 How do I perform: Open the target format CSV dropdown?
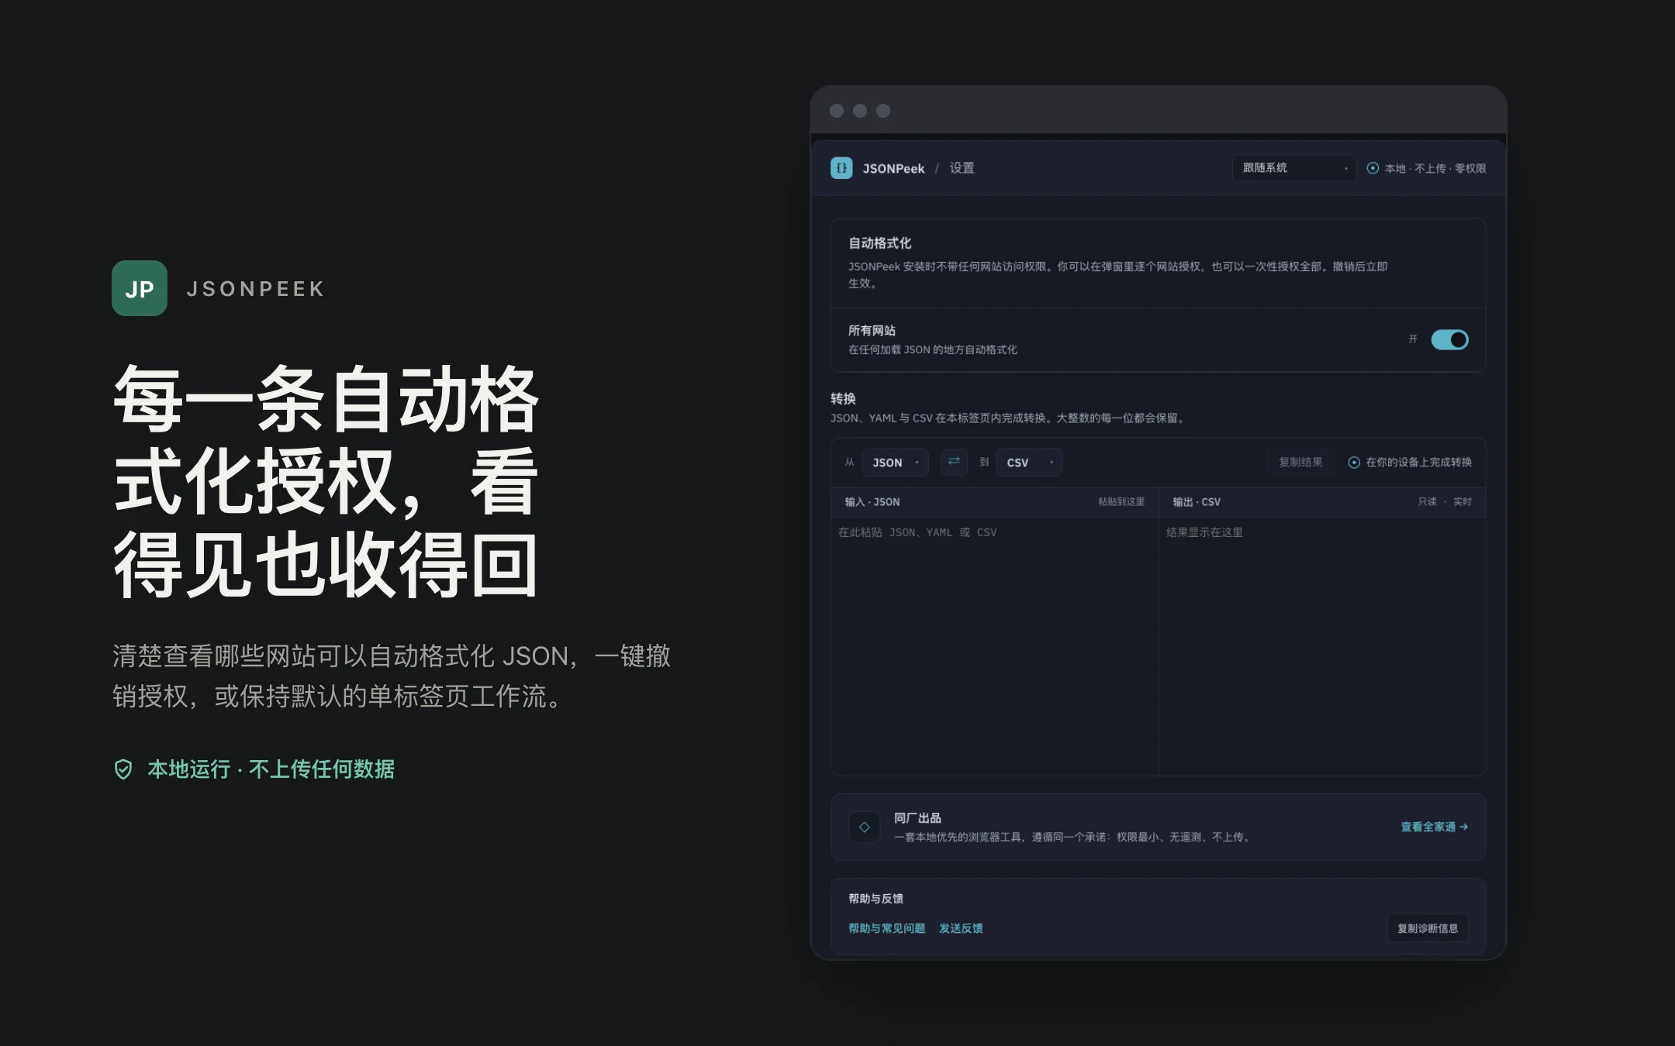(1029, 463)
